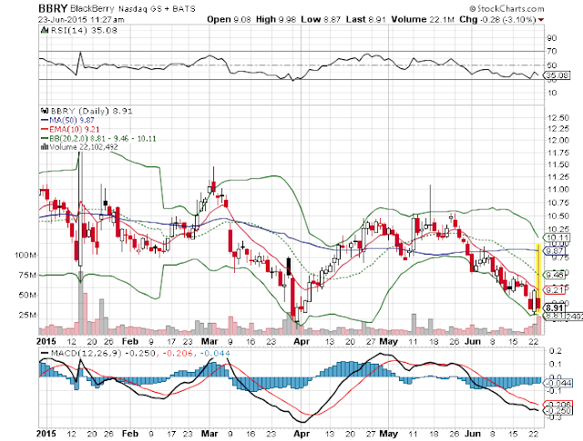Image resolution: width=583 pixels, height=441 pixels.
Task: Click the candlestick icon beside BBRY (Daily)
Action: tap(45, 111)
